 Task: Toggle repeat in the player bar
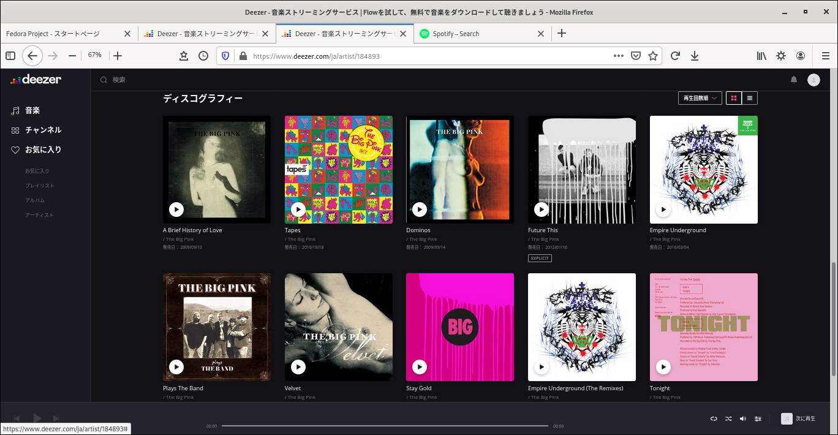[x=714, y=418]
